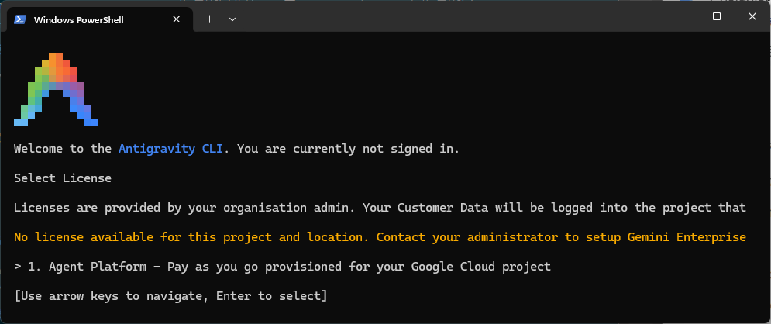Click the selection arrow before option 1
Viewport: 771px width, 324px height.
(18, 267)
